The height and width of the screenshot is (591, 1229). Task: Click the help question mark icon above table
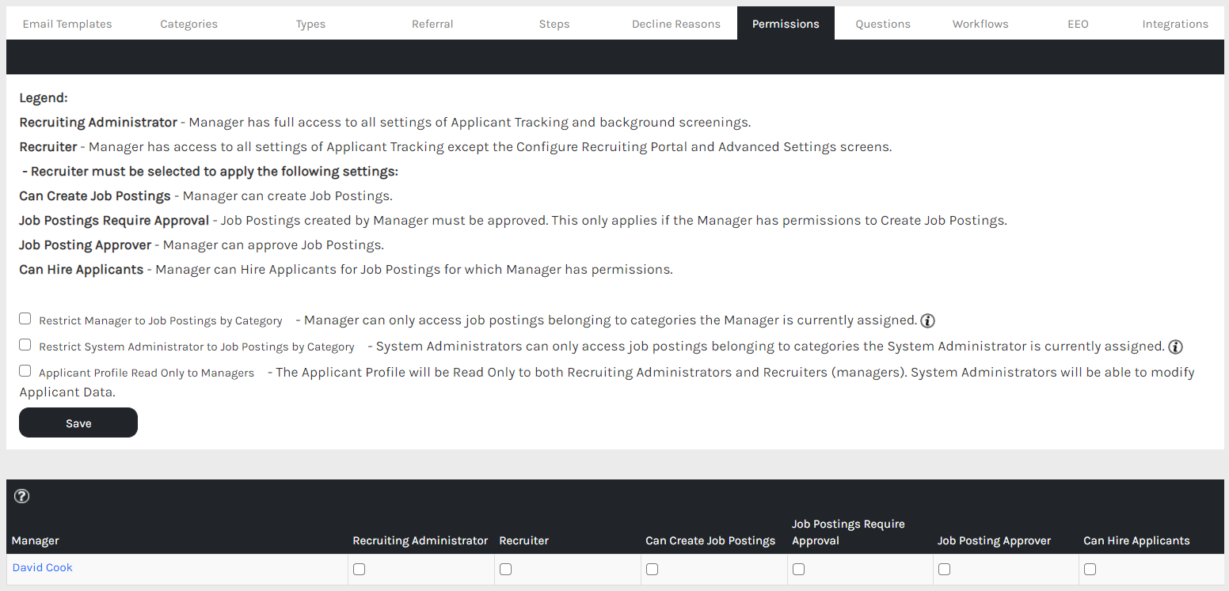(x=22, y=496)
